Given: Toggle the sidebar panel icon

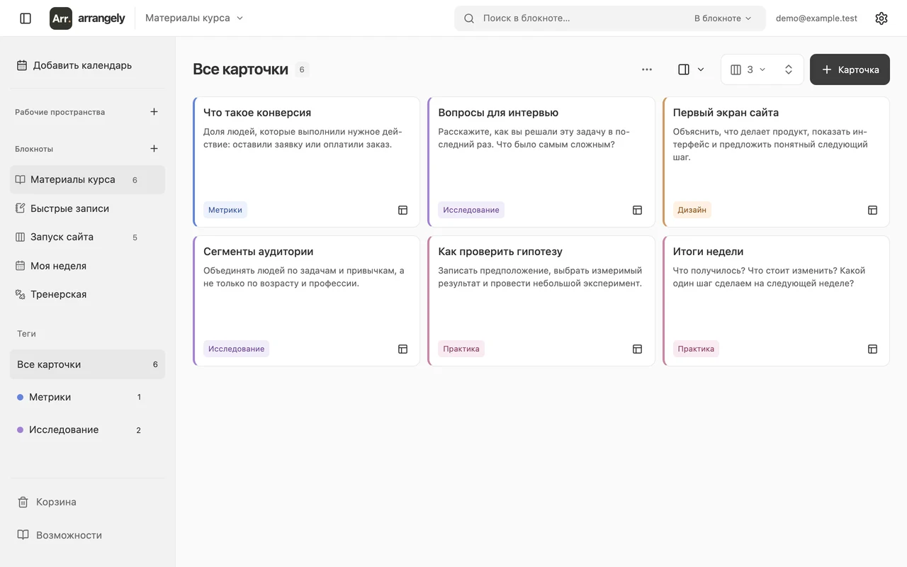Looking at the screenshot, I should tap(26, 18).
